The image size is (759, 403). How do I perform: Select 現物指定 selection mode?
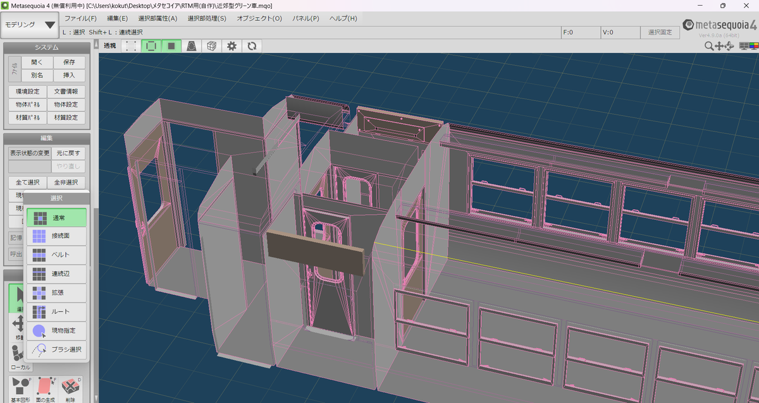(x=56, y=330)
